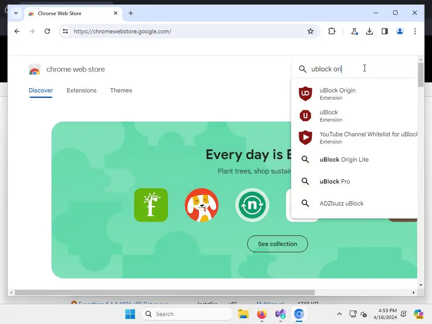Open Firefox from the taskbar
Screen dimensions: 432x324
pos(262,314)
